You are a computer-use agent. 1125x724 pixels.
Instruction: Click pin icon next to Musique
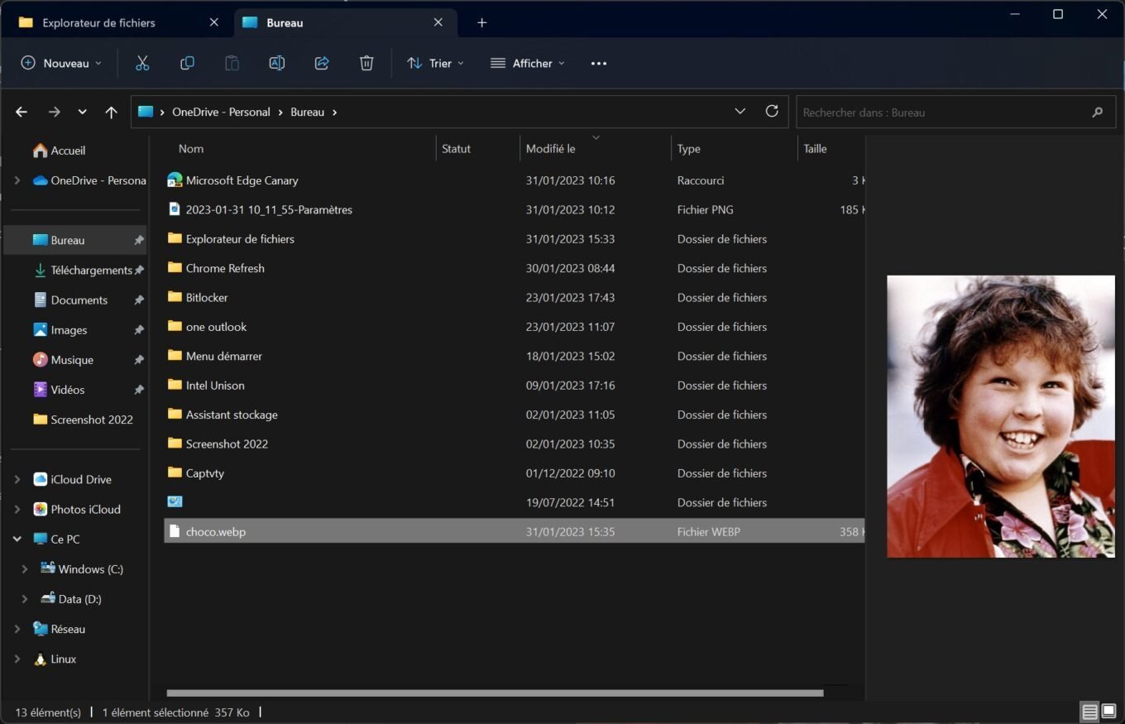coord(139,360)
